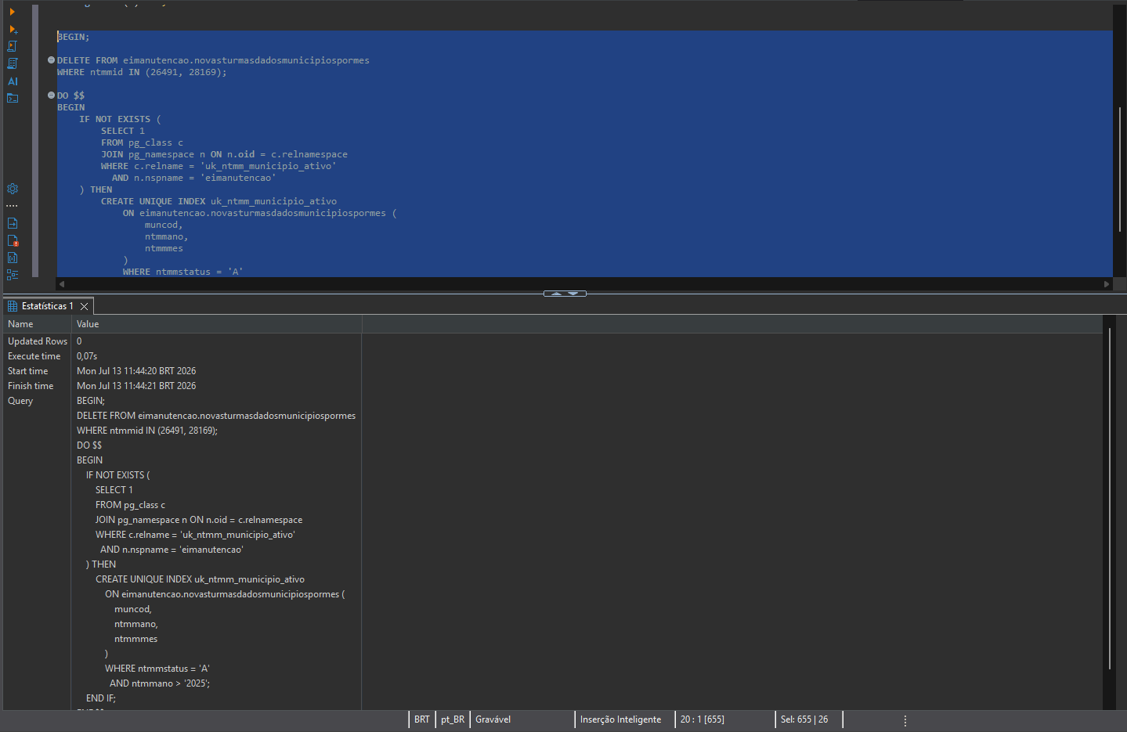Execute SQL statement with the orange play icon
Image resolution: width=1127 pixels, height=732 pixels.
(12, 12)
